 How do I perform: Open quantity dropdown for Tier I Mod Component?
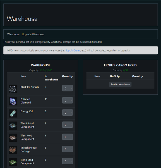pyautogui.click(x=68, y=137)
